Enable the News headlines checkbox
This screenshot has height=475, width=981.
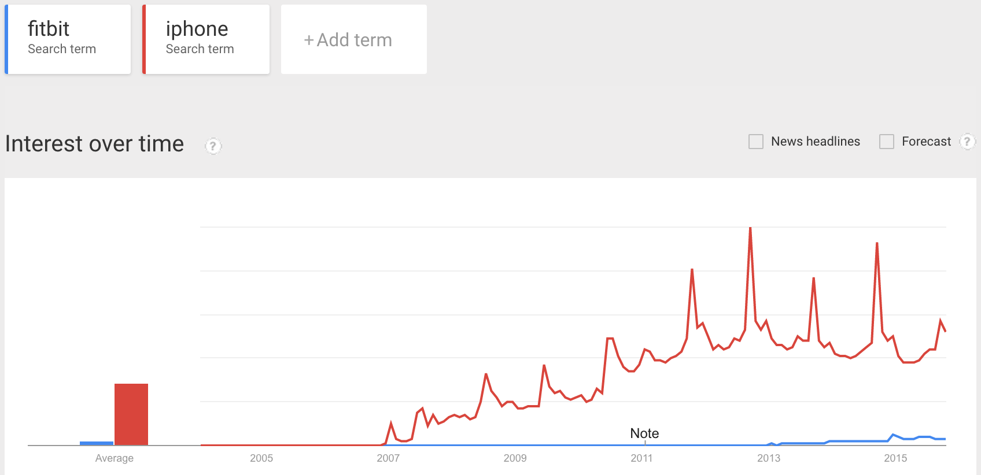coord(756,142)
